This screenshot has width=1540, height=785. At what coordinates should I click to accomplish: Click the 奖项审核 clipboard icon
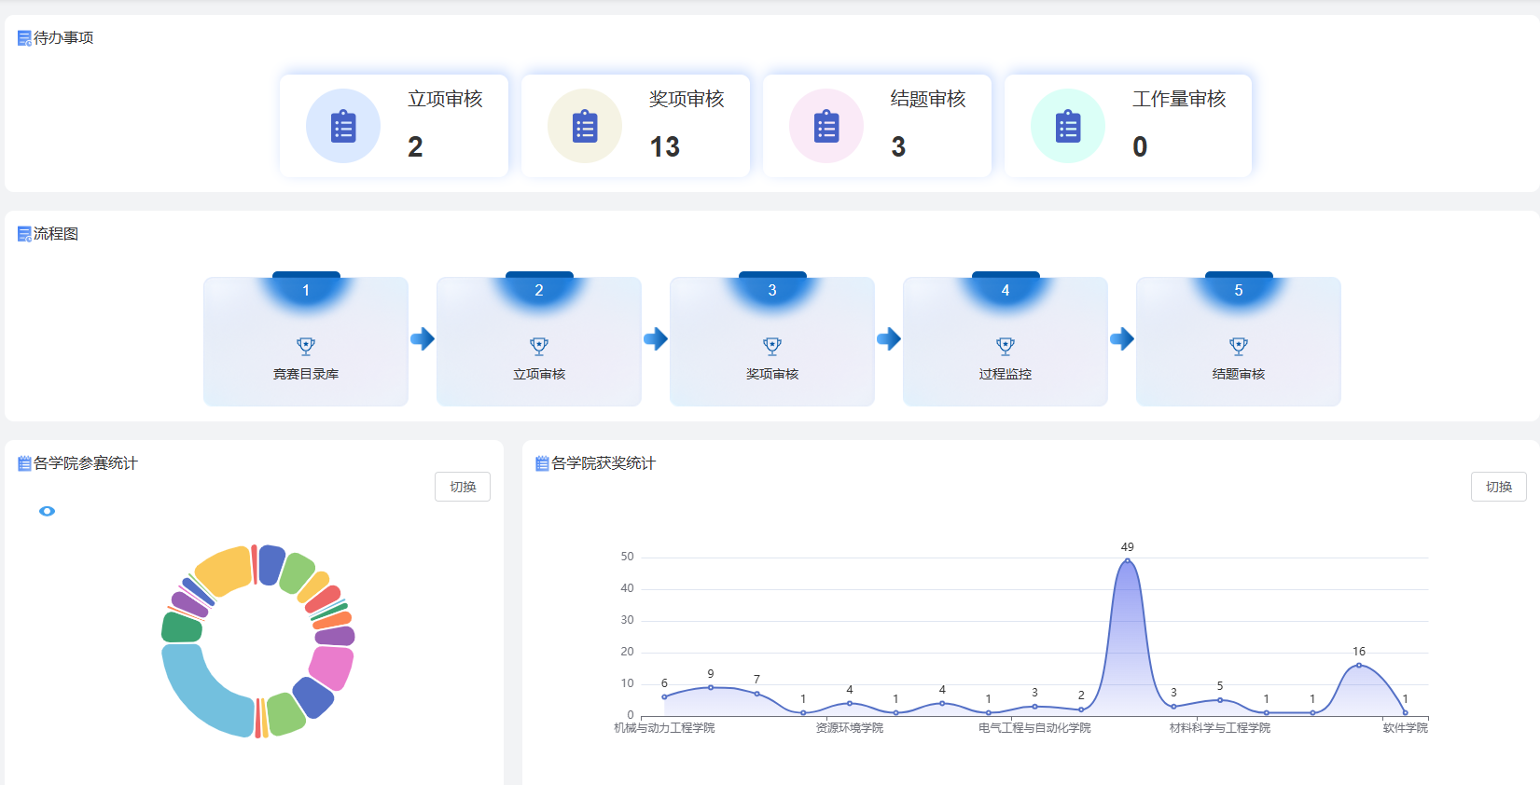(x=585, y=126)
